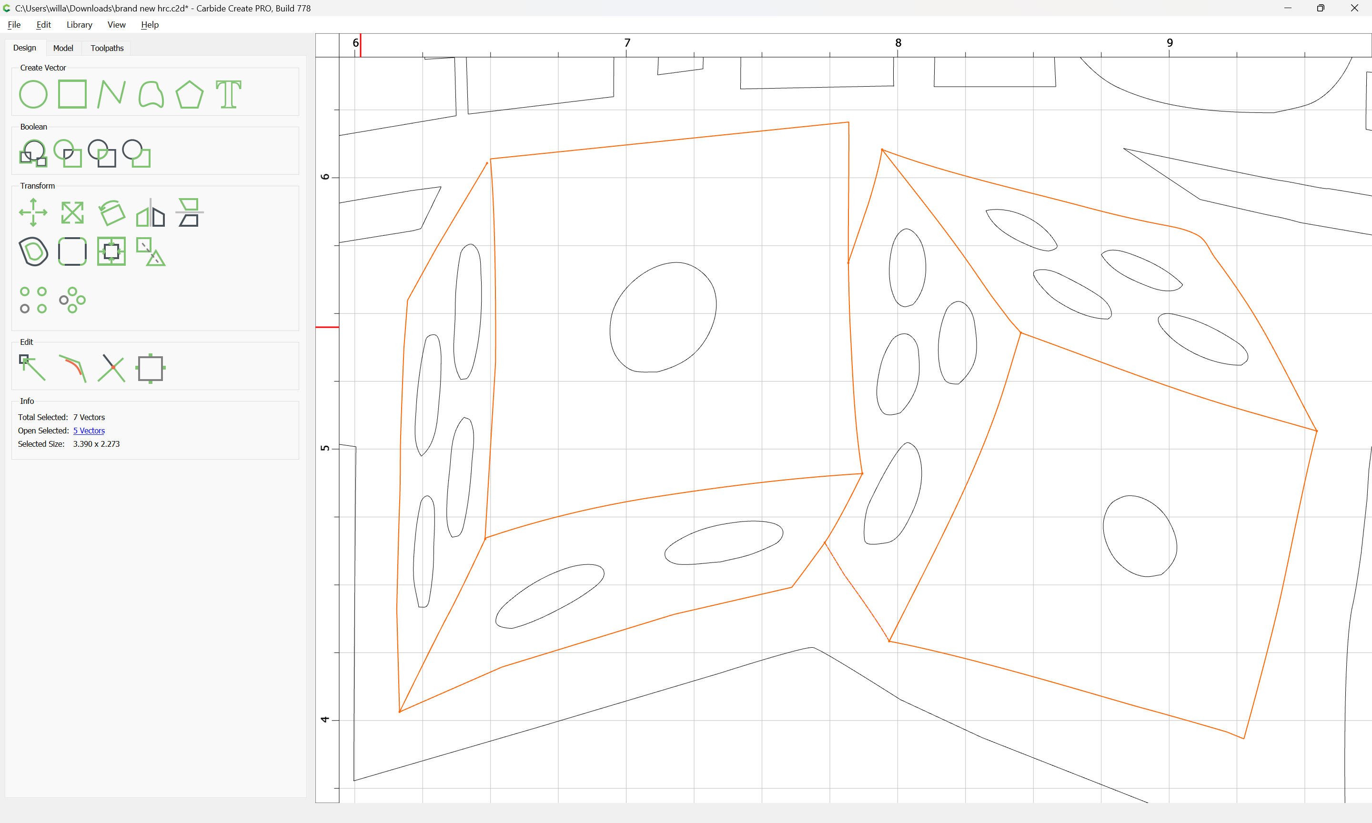Click the vertical ruler label 5

tap(325, 448)
